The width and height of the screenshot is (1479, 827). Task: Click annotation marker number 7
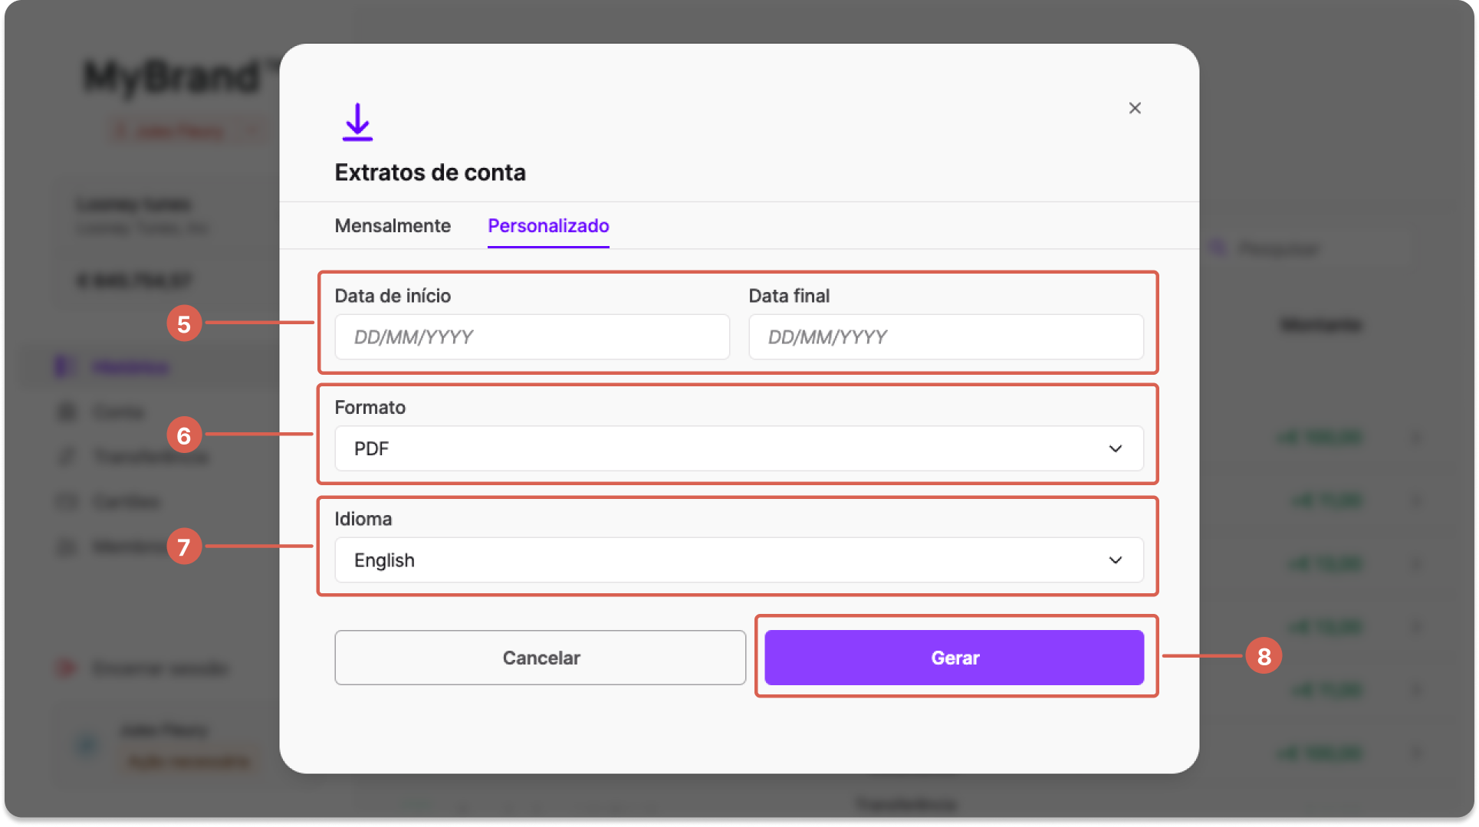pyautogui.click(x=184, y=547)
